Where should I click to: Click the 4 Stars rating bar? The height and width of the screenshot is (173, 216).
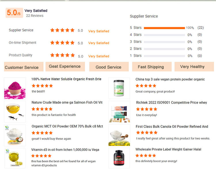[164, 35]
